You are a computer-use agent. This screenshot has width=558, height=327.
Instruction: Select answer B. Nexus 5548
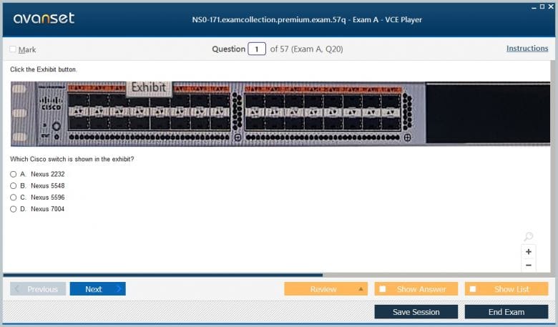pos(14,185)
